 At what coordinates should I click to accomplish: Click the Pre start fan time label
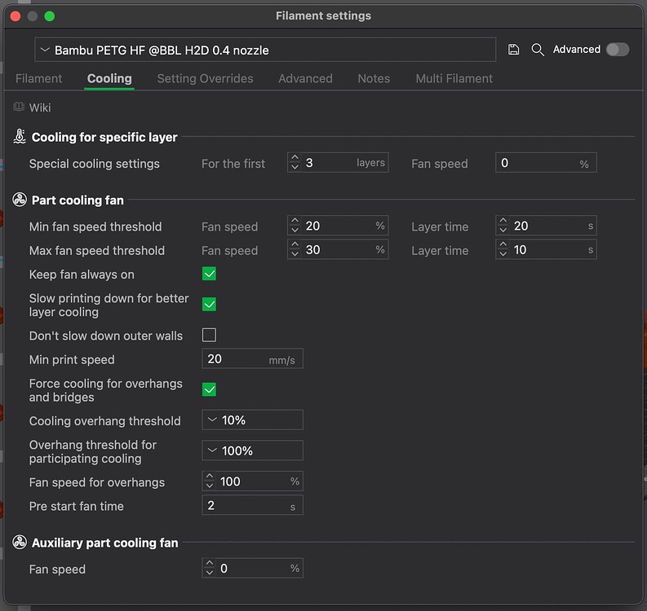[77, 506]
